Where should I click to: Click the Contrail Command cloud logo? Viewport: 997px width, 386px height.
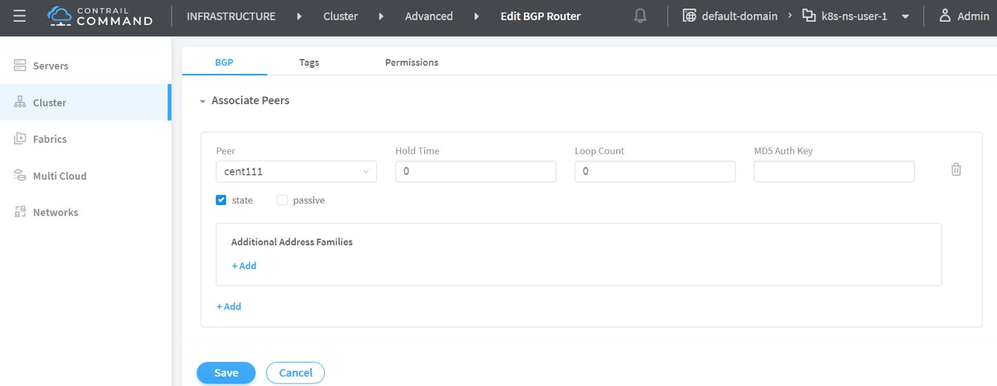click(59, 16)
